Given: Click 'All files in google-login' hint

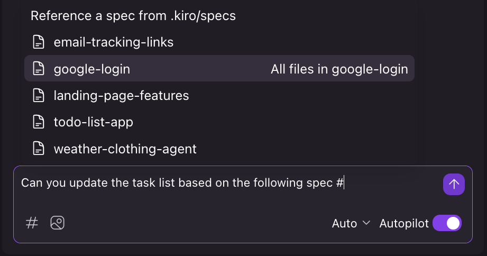Looking at the screenshot, I should point(339,69).
